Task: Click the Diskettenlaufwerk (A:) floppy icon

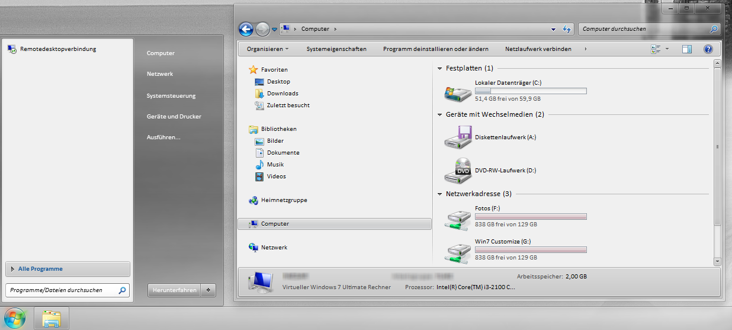Action: (458, 137)
